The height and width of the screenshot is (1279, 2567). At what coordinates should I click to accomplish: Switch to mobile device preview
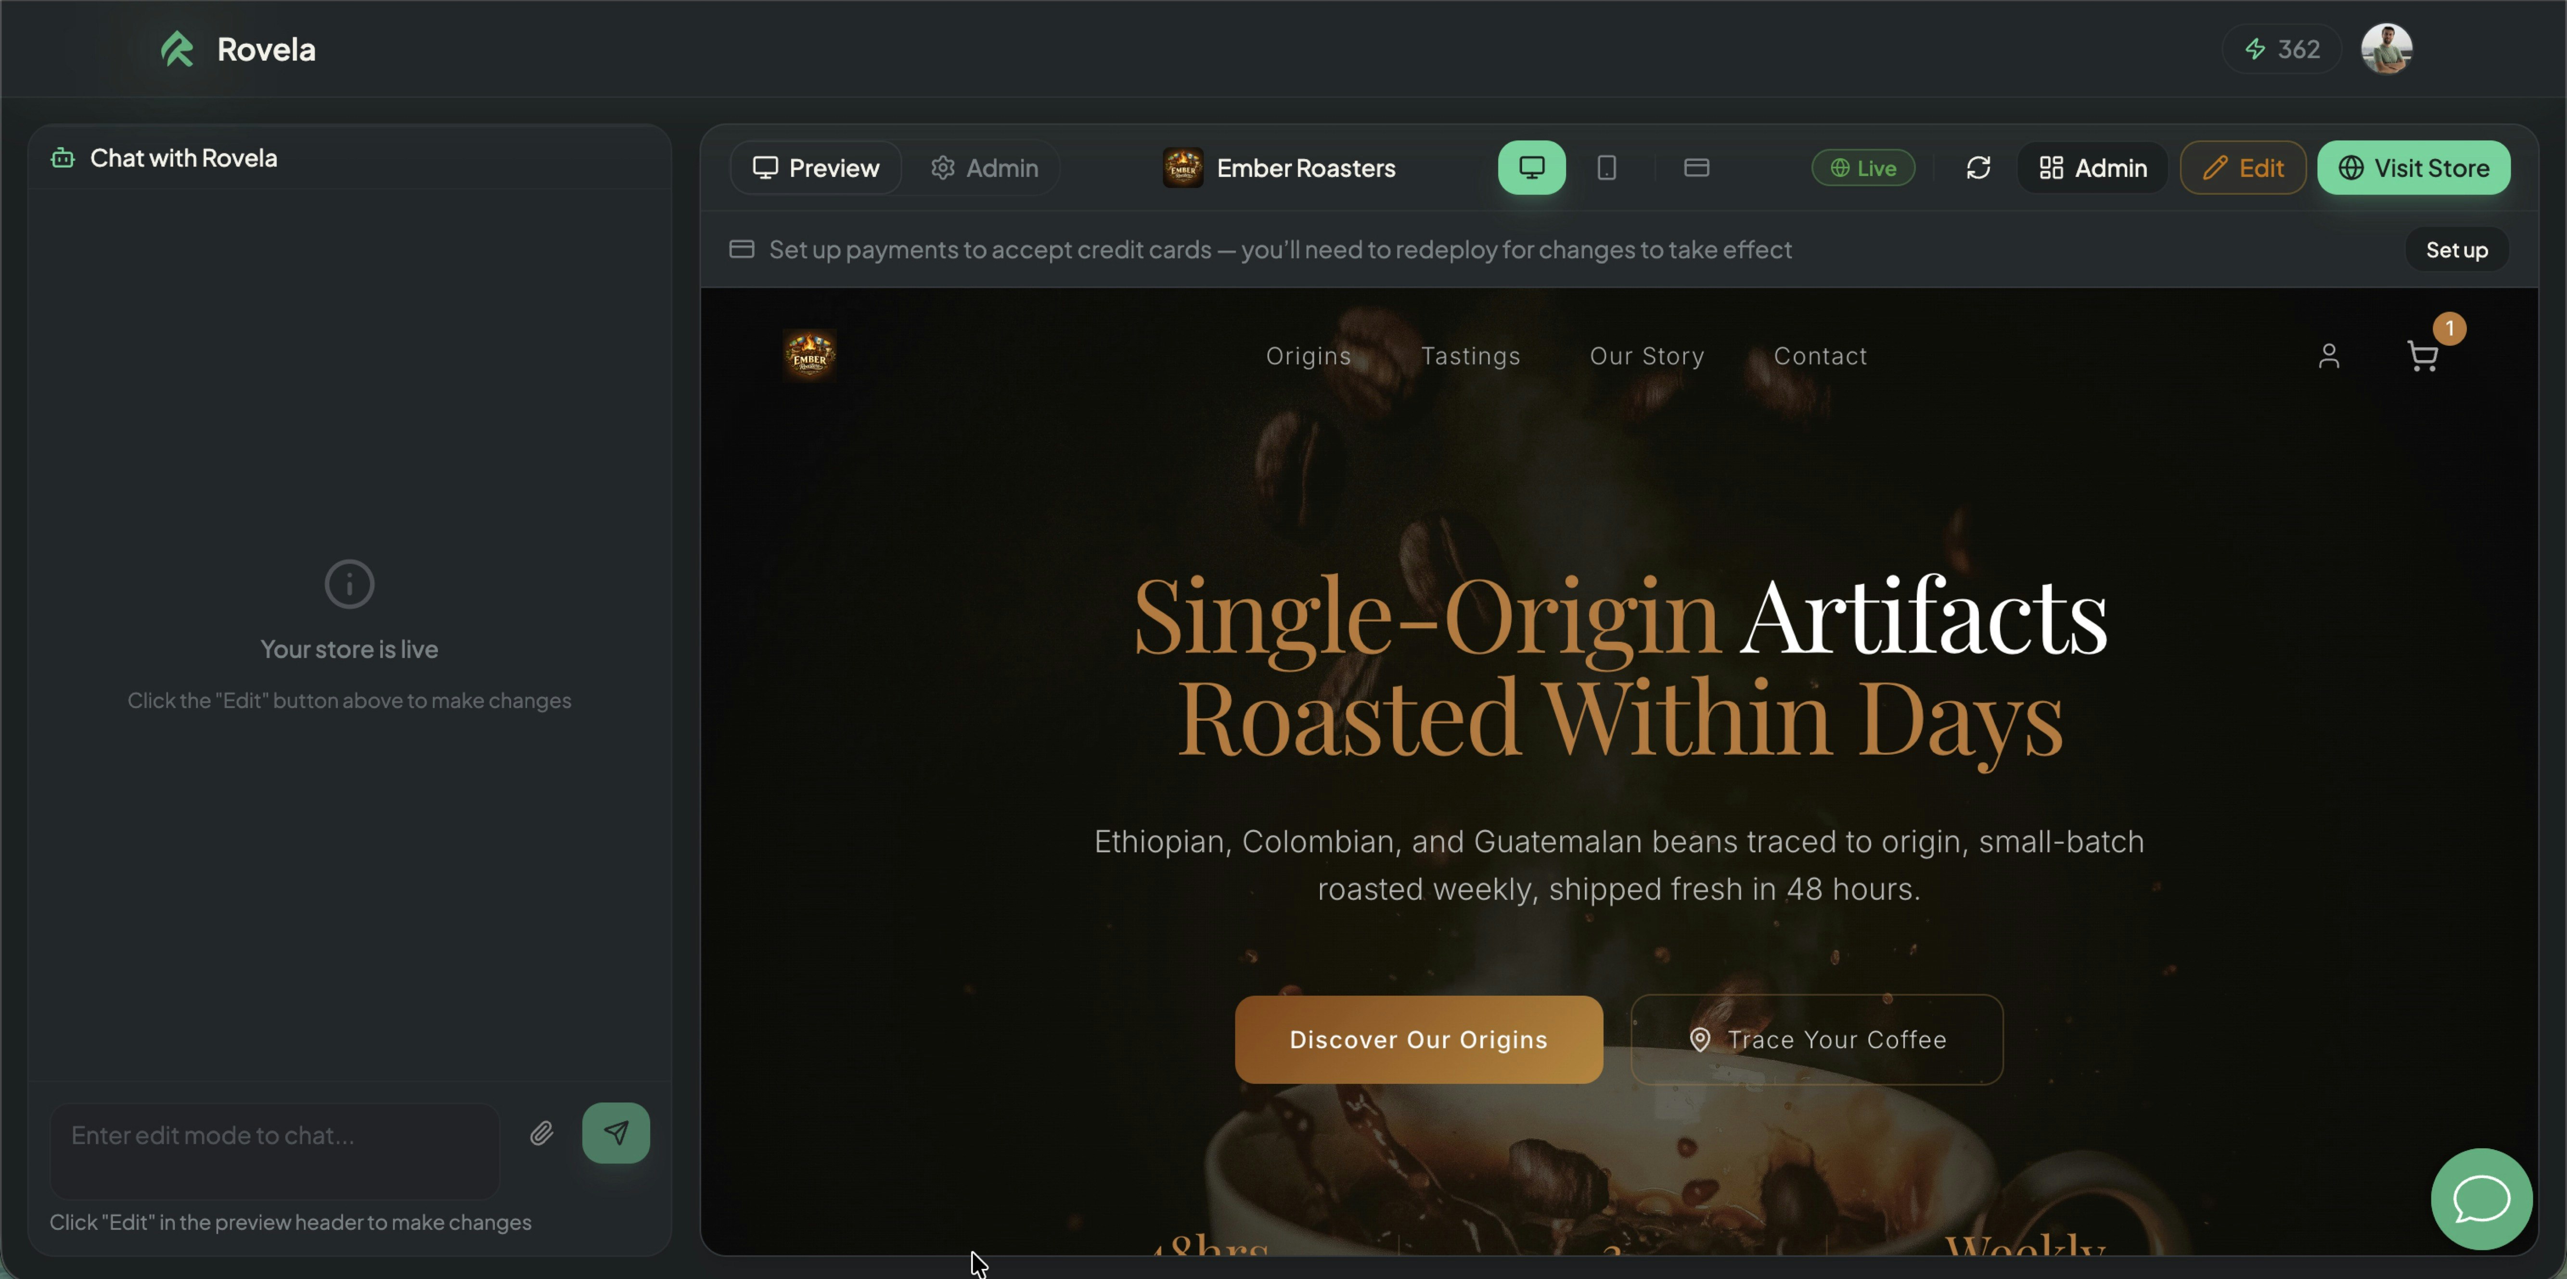tap(1606, 167)
